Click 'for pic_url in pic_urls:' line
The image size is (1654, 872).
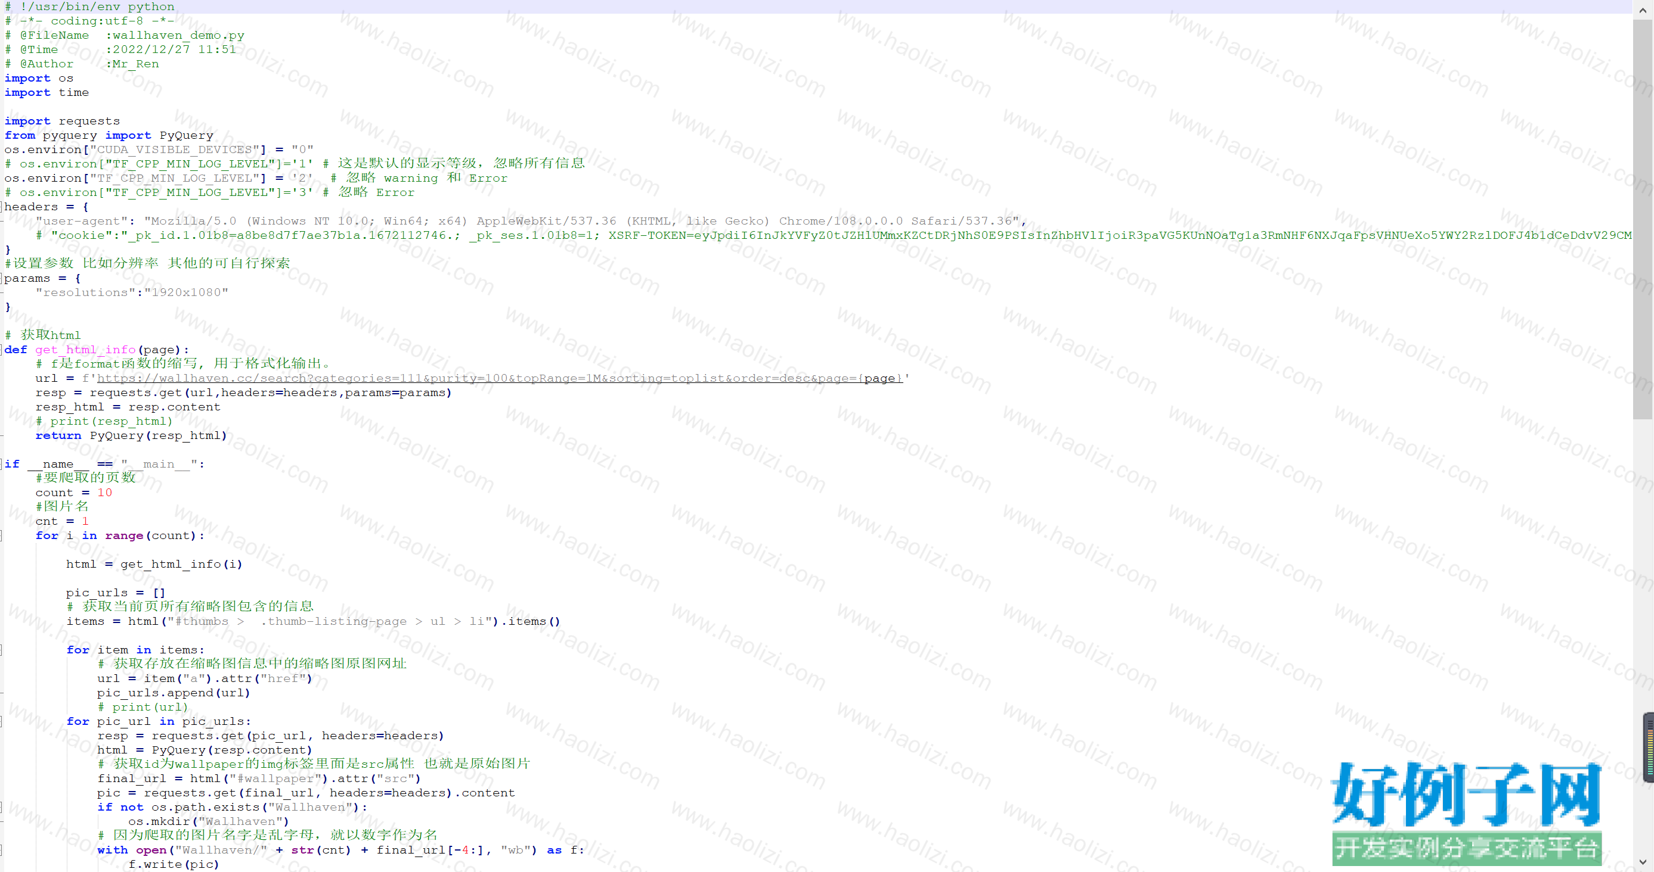[159, 722]
